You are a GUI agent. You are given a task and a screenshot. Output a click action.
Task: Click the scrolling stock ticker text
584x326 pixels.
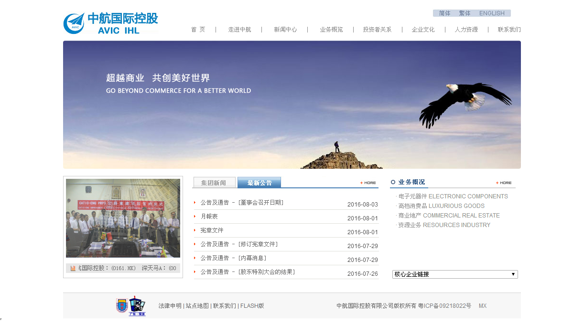(x=127, y=268)
